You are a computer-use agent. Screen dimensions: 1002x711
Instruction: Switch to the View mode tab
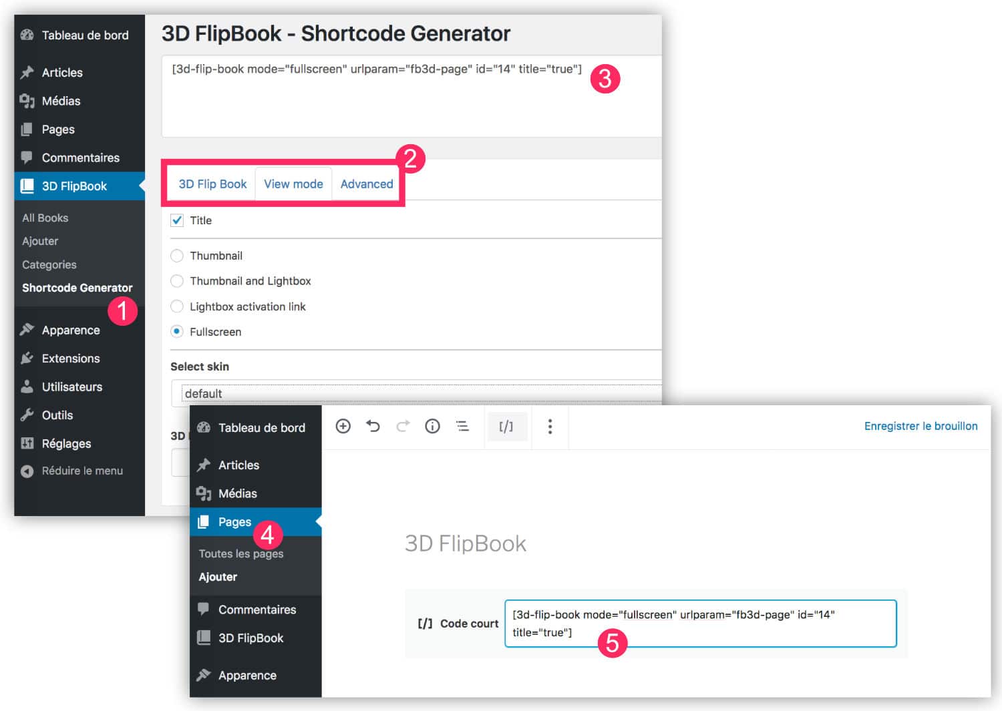tap(293, 184)
